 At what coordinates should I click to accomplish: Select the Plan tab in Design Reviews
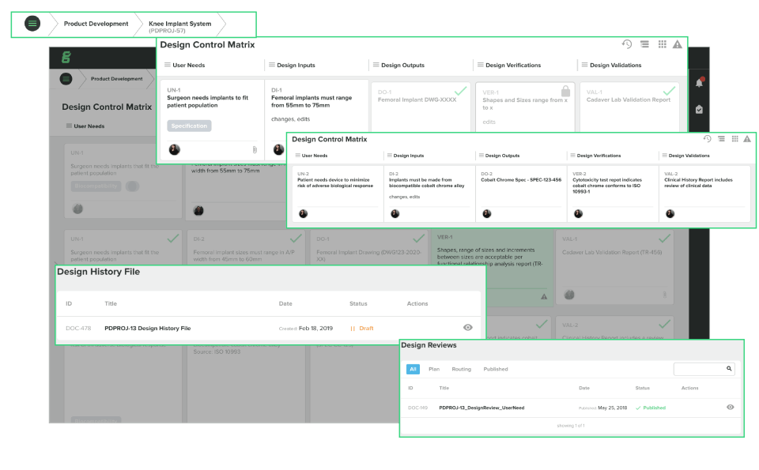pyautogui.click(x=434, y=369)
